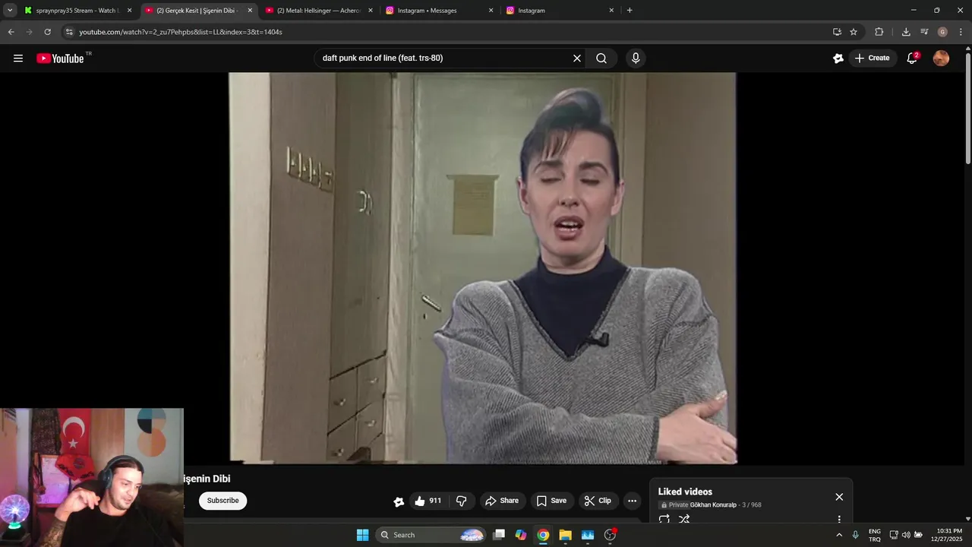Switch ENG TRQ input language
This screenshot has width=972, height=547.
pos(875,535)
